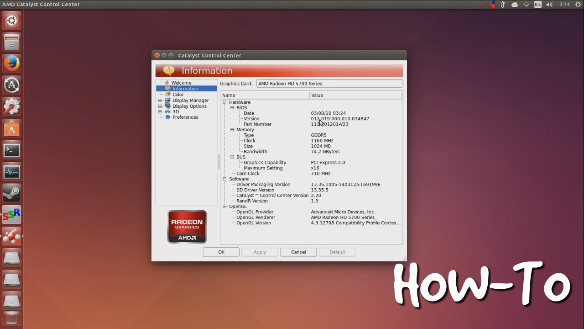
Task: Open the Wi-Fi network menu
Action: [x=526, y=4]
